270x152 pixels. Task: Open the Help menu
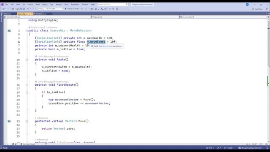point(93,5)
